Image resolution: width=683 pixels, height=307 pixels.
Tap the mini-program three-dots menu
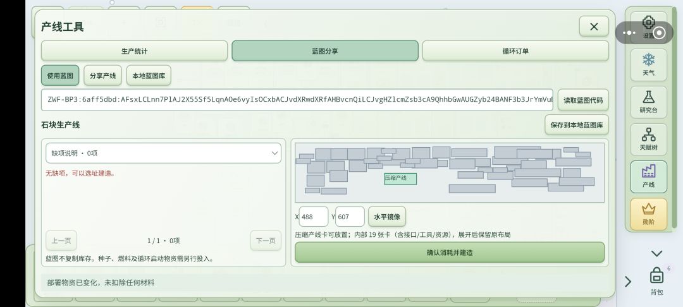pos(629,33)
